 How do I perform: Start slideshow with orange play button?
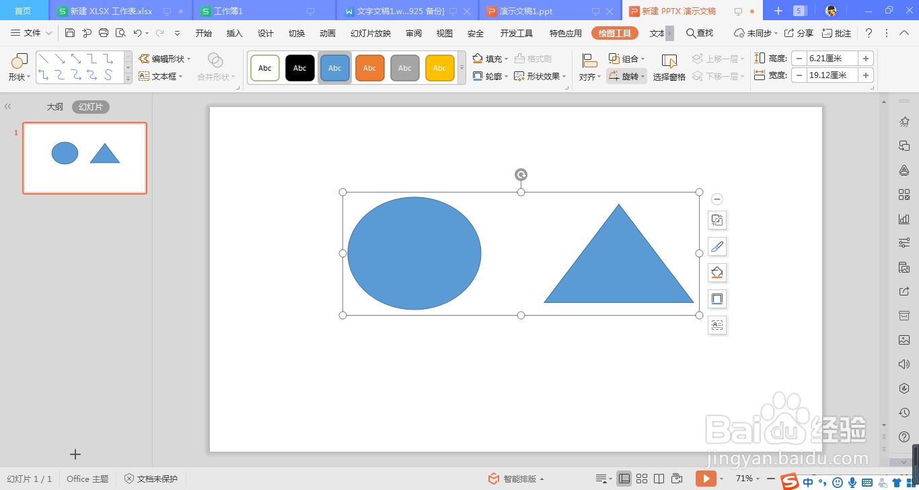705,479
